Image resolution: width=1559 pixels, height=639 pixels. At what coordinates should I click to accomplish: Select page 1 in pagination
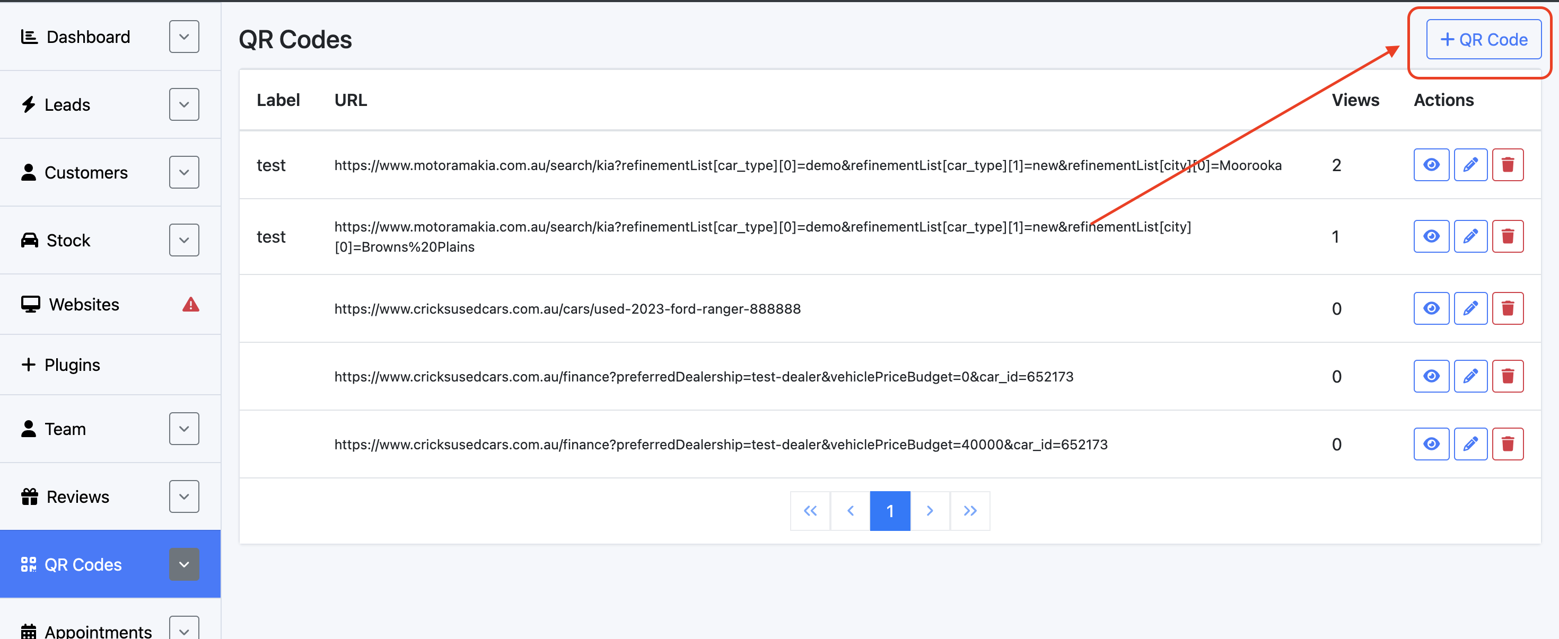point(890,511)
